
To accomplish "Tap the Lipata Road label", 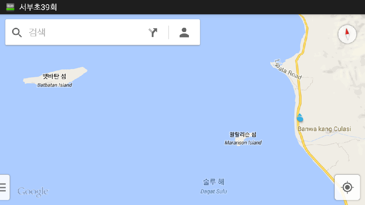I will point(288,69).
